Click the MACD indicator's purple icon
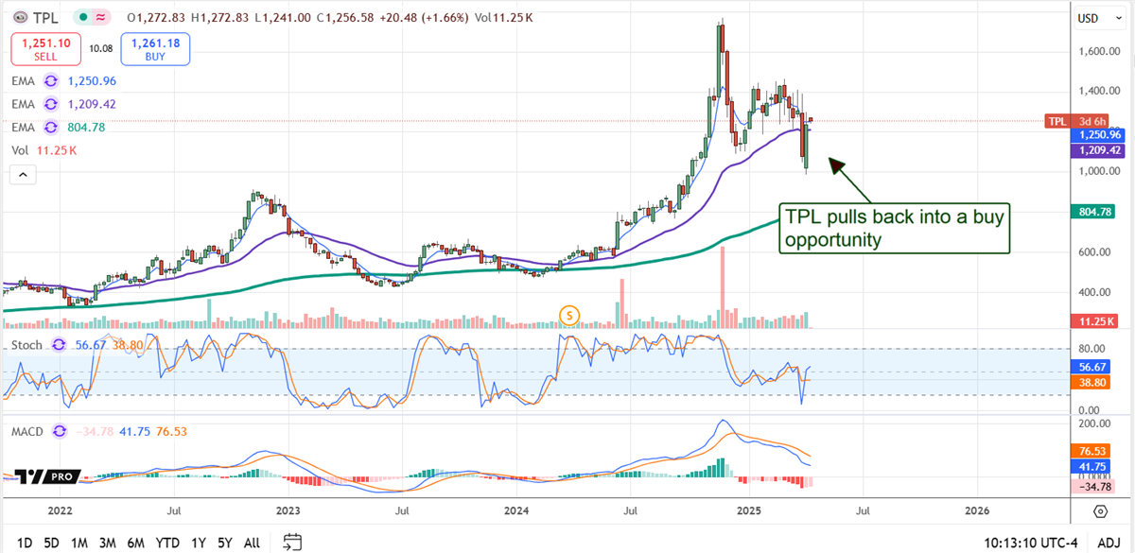Viewport: 1135px width, 553px height. [x=59, y=431]
